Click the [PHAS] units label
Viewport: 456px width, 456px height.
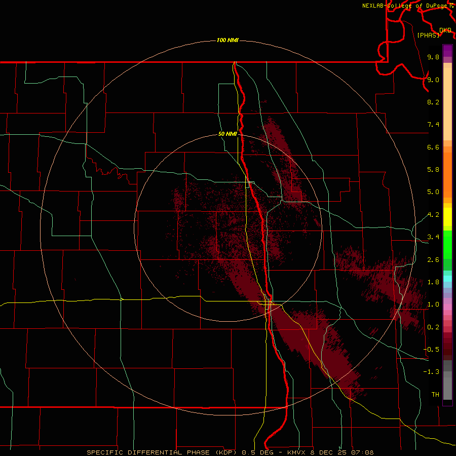pos(428,35)
